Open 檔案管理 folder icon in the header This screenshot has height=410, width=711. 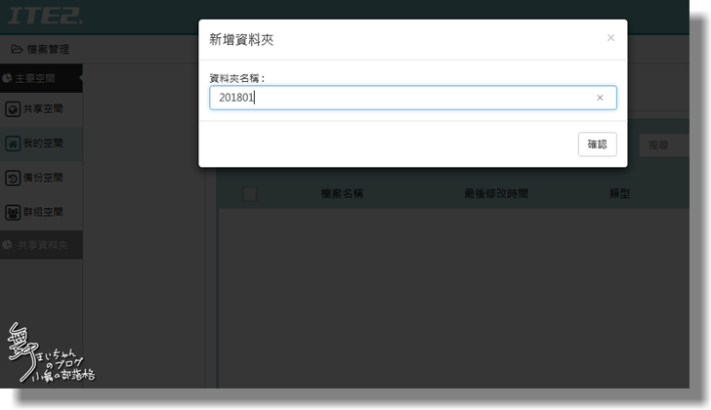pyautogui.click(x=17, y=49)
